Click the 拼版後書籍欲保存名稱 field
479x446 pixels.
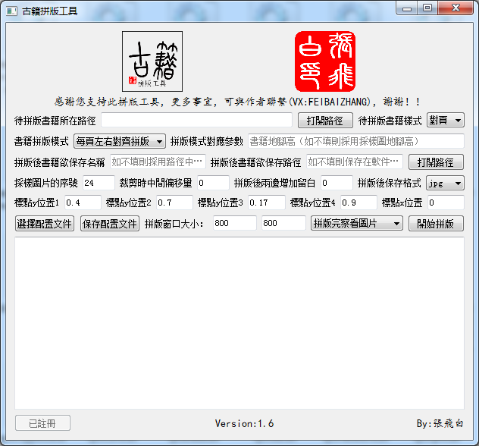coord(158,162)
